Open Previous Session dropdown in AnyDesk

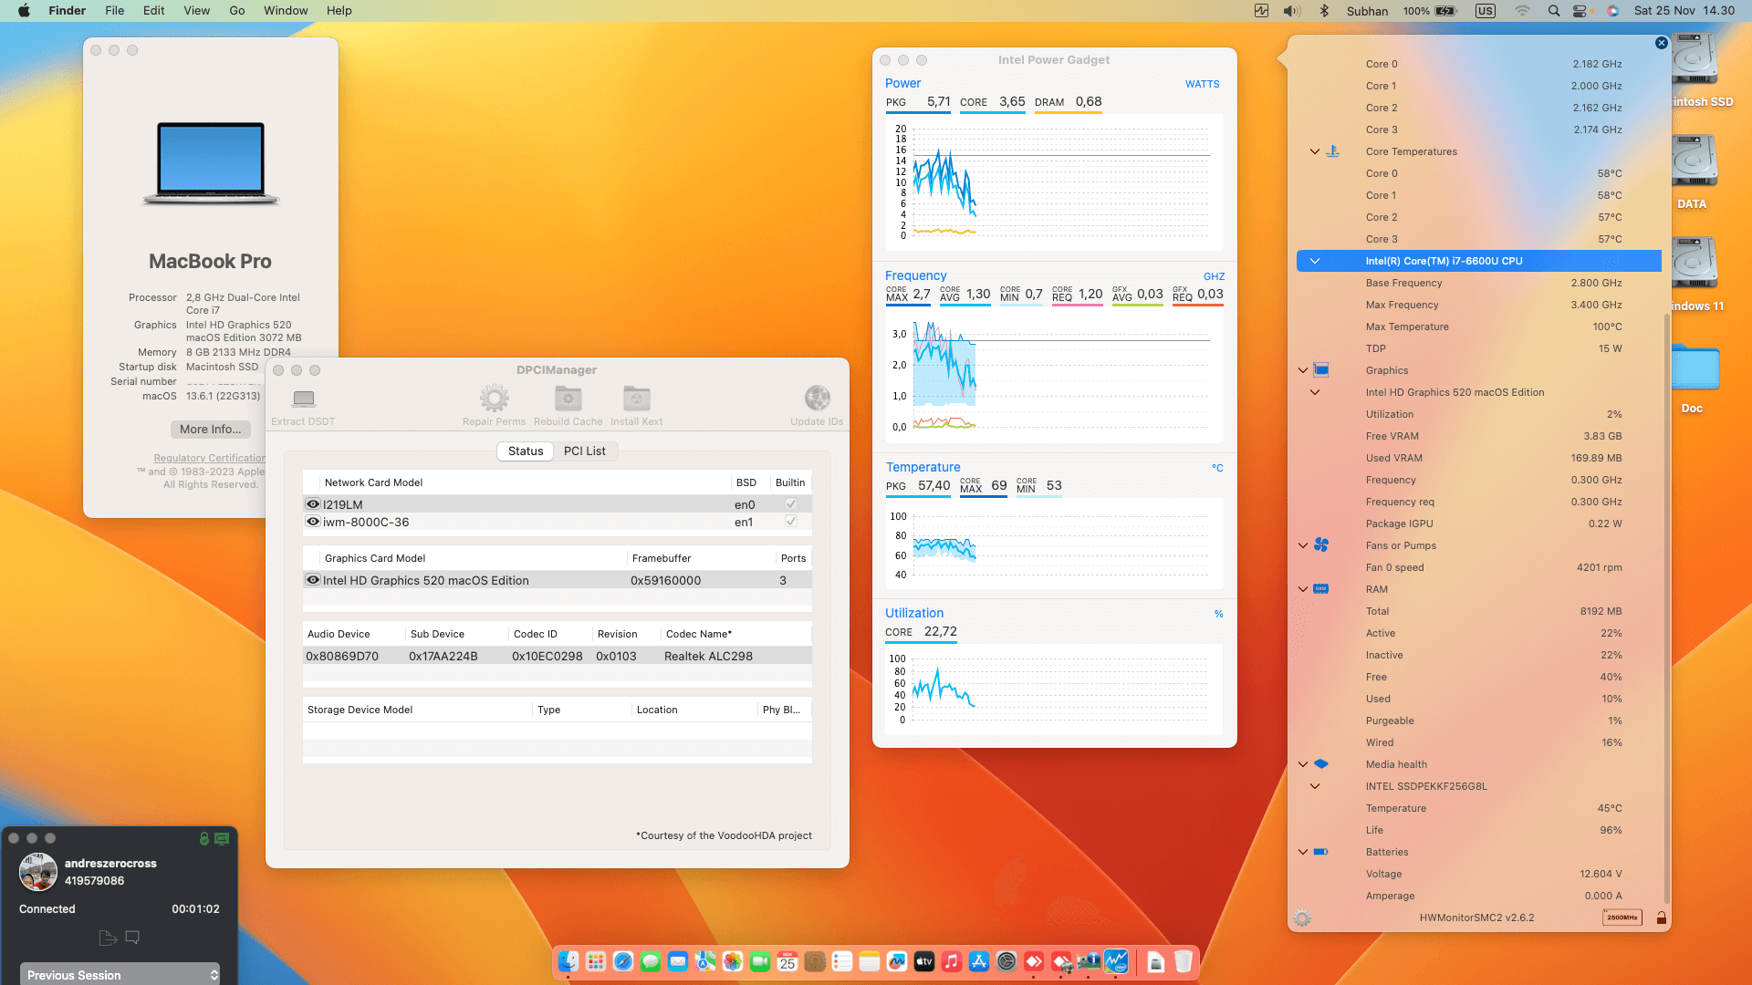(120, 974)
